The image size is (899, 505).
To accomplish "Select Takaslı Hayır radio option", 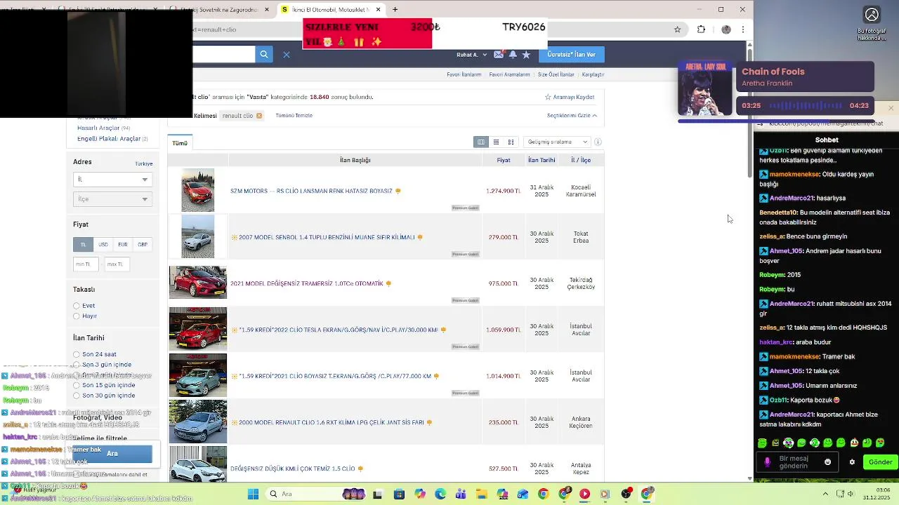I will [x=77, y=316].
